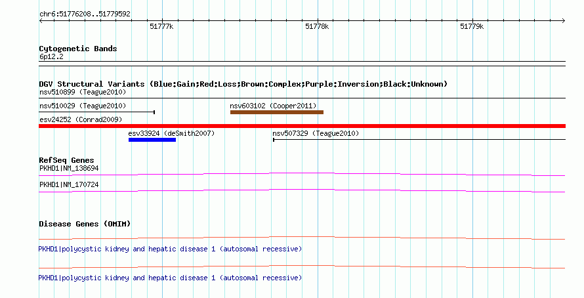Screen dimensions: 584x298
Task: Open the esv33924 (deSmith2007) variant label
Action: 171,133
